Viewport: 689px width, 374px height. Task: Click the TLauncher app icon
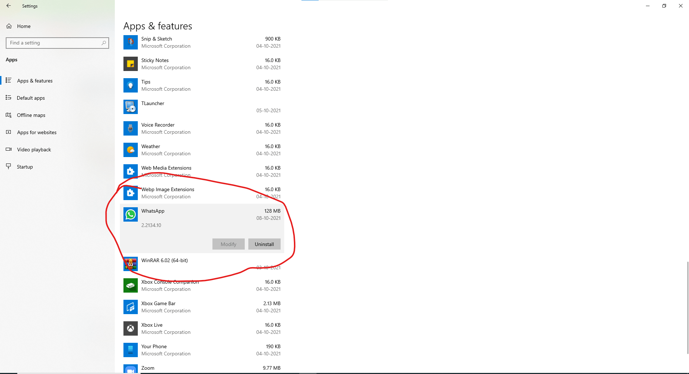click(x=131, y=107)
